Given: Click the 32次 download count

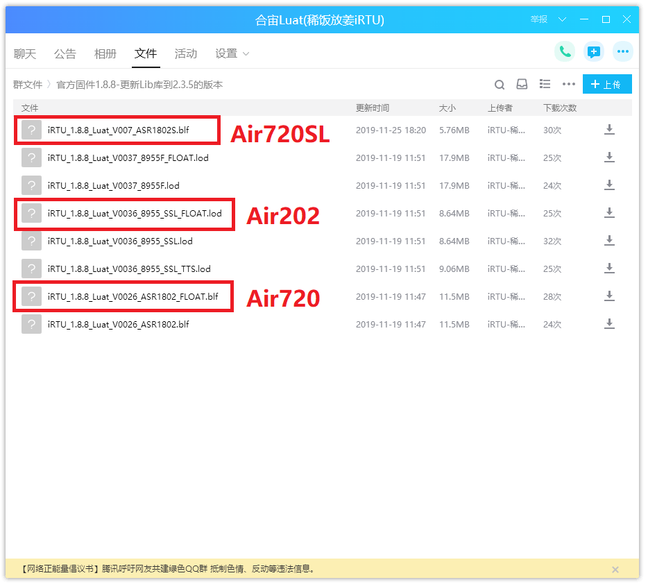Looking at the screenshot, I should click(x=552, y=241).
